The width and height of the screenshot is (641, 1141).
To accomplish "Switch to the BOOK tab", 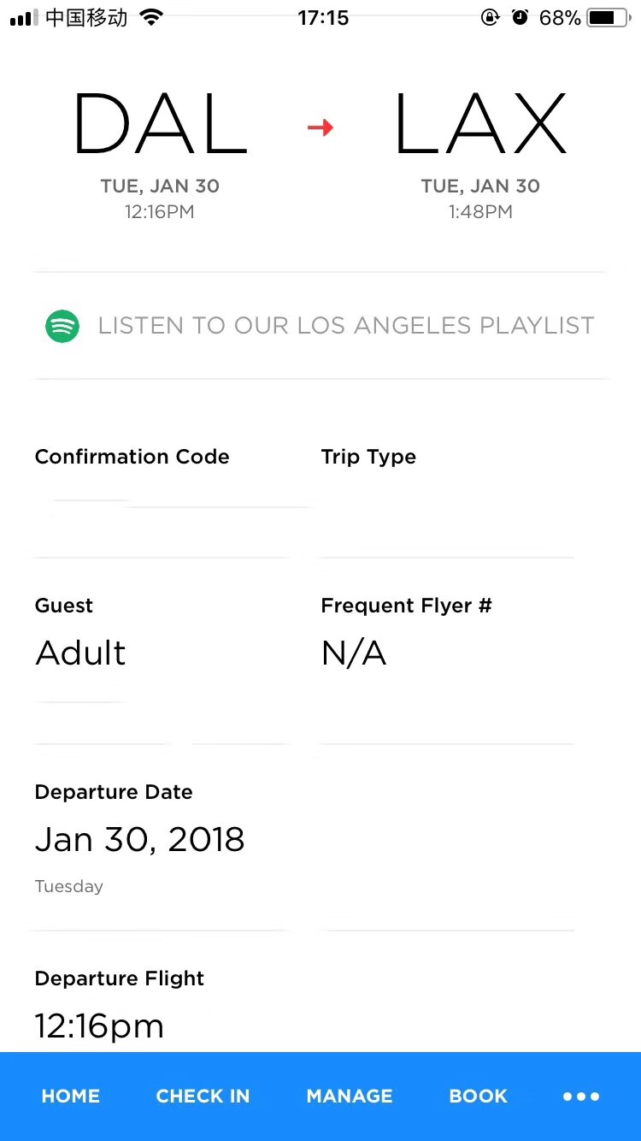I will [x=479, y=1096].
